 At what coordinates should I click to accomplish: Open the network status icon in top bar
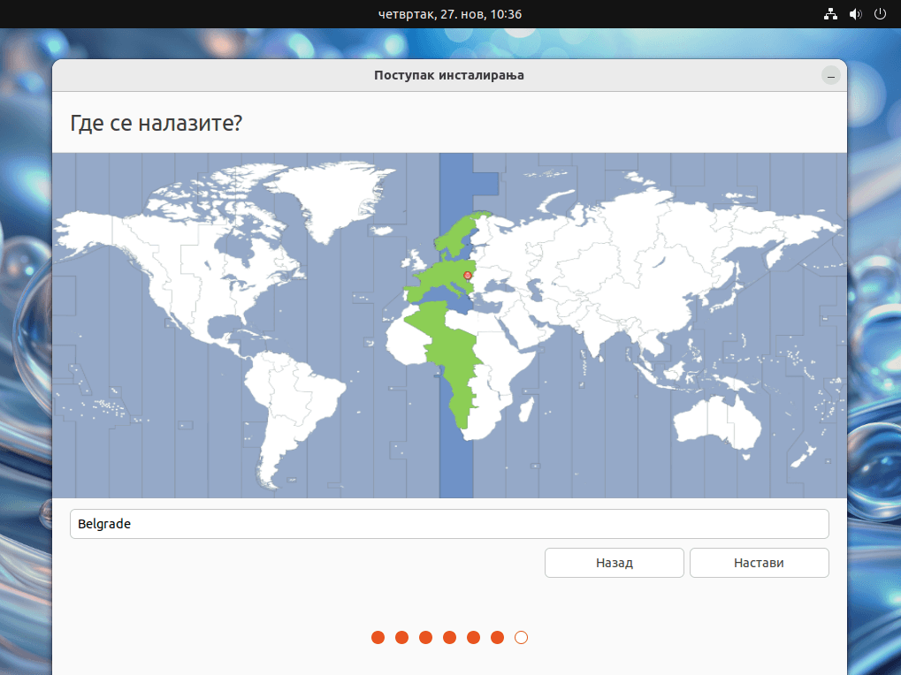tap(830, 14)
